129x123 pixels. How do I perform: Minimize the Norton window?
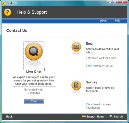pos(110,2)
